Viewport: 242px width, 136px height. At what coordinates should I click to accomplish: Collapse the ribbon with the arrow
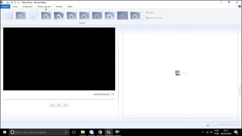(x=236, y=6)
